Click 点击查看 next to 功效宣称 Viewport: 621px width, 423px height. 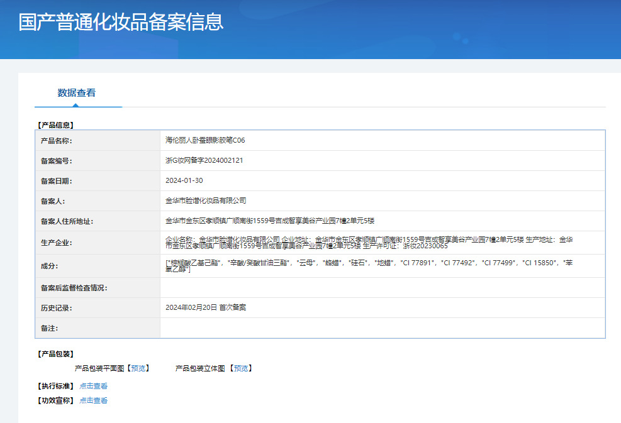[94, 400]
